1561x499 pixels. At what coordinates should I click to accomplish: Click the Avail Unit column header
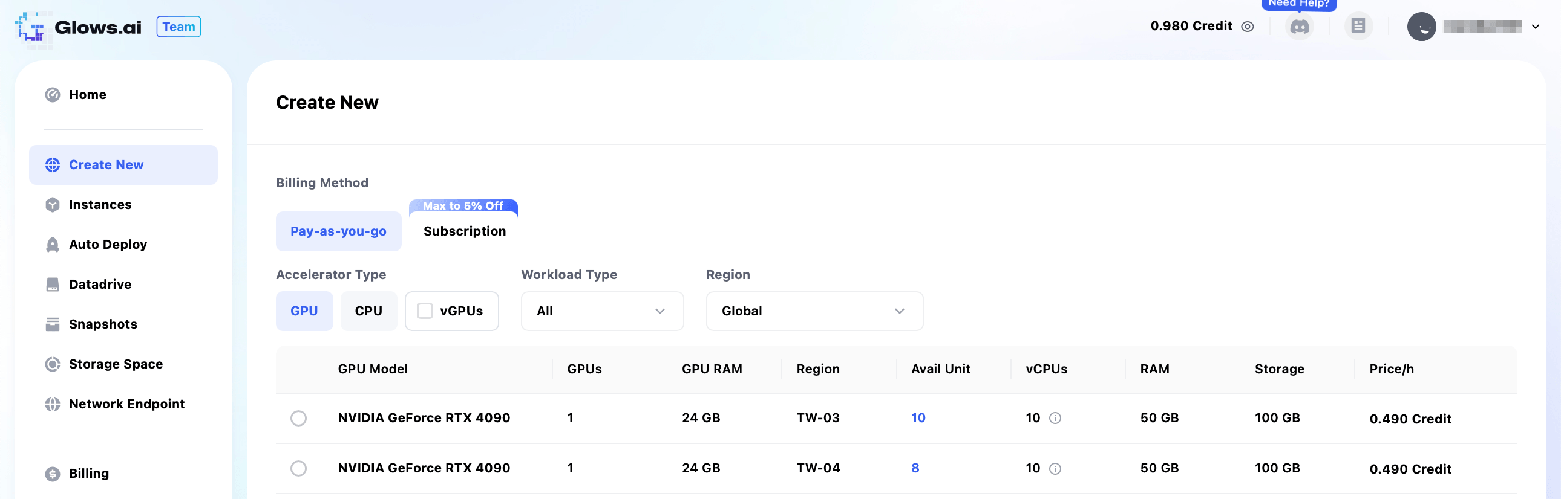coord(940,370)
